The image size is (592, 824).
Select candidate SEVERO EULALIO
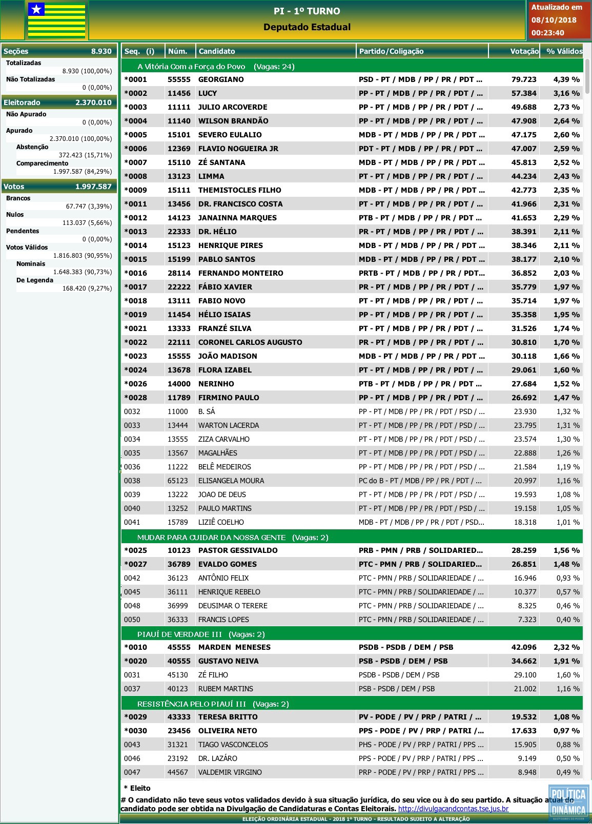(x=352, y=135)
